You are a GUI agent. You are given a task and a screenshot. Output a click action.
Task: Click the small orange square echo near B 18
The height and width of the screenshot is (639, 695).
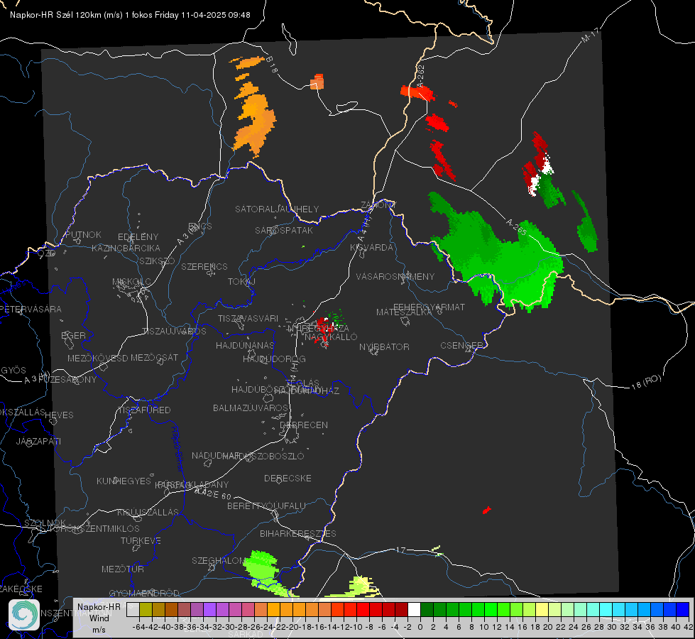coord(317,82)
